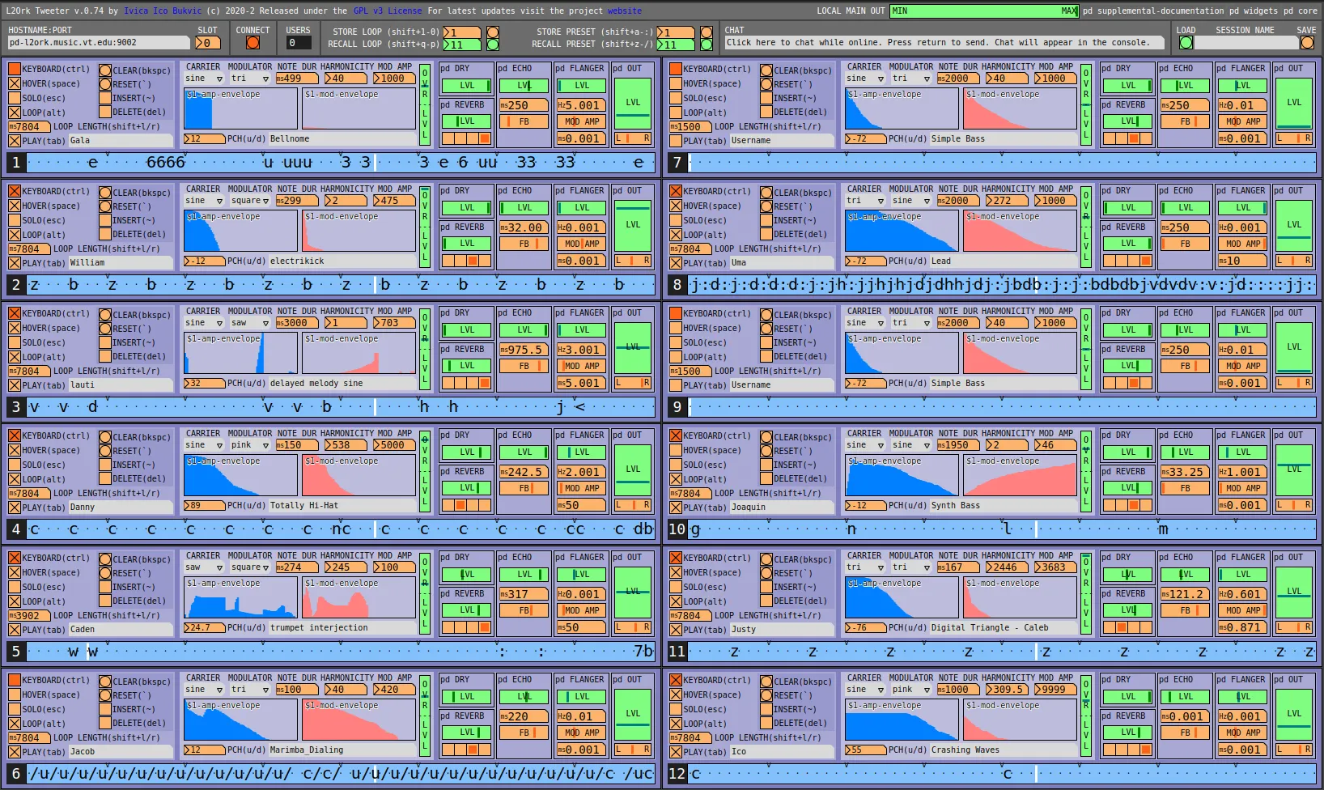Screen dimensions: 1324x790
Task: Open the pd supplemental-documentation subpatch
Action: click(1153, 11)
